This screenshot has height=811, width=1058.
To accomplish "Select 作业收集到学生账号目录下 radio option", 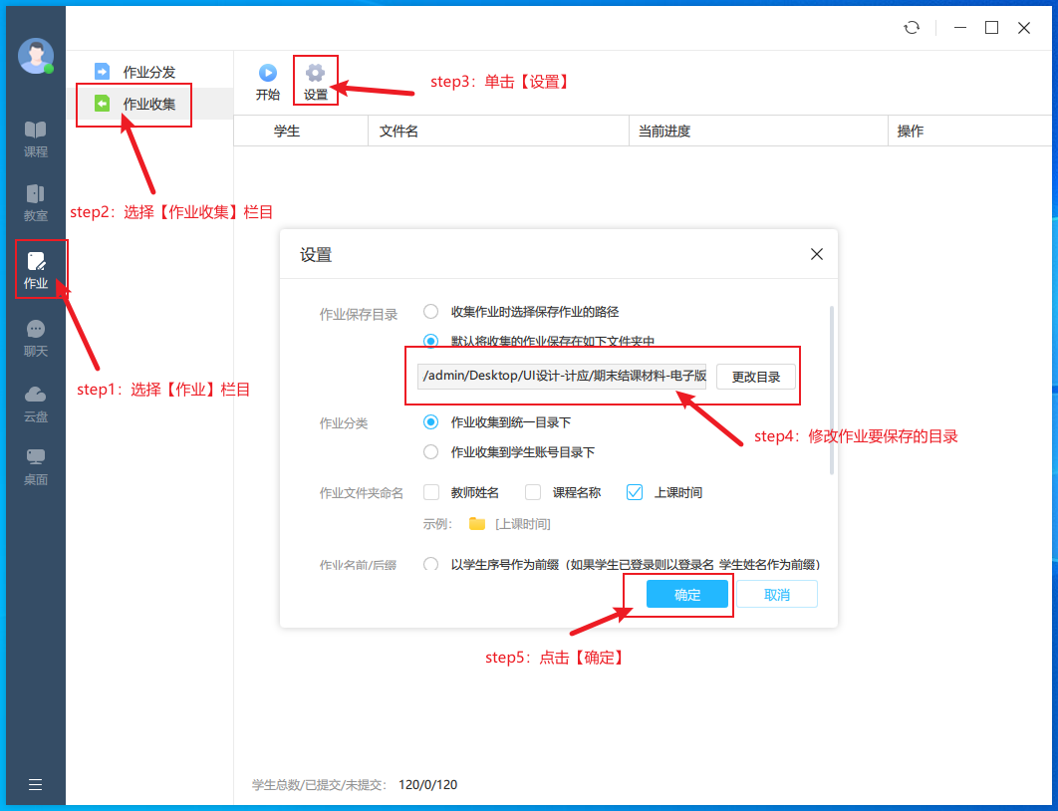I will click(431, 452).
